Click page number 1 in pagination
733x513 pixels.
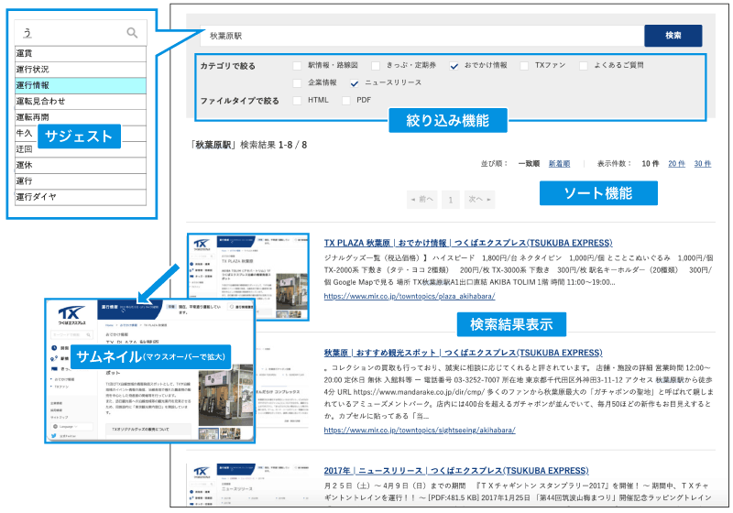(x=451, y=200)
